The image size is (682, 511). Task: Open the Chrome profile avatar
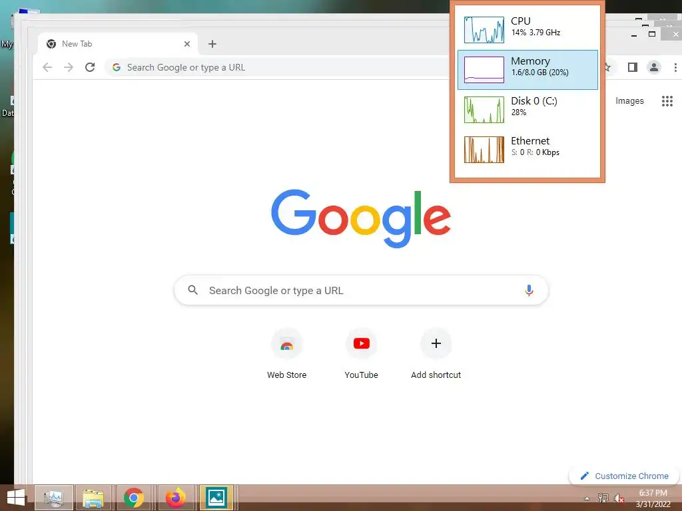coord(654,67)
